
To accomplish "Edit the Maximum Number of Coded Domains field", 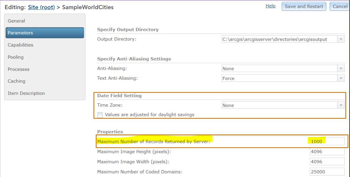I will point(327,172).
